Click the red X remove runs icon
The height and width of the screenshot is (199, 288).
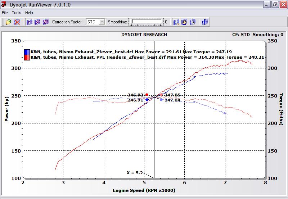[x=17, y=22]
